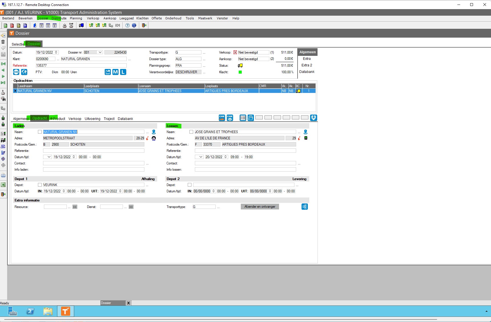Click the globe map icon
Screen dimensions: 491x322
coord(24,72)
